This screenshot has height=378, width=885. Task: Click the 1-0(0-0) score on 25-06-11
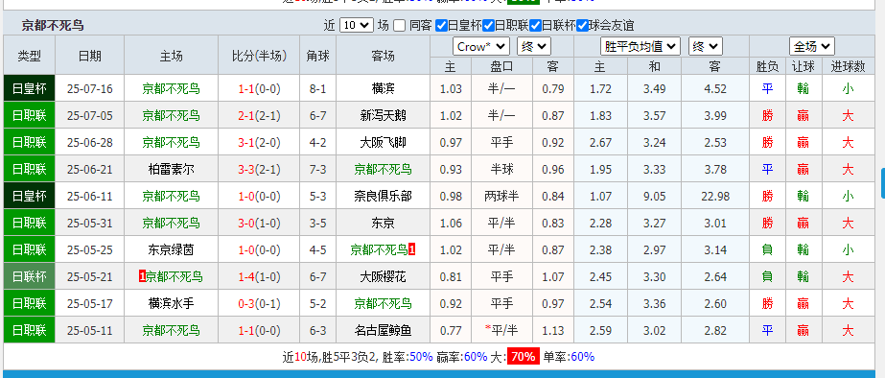coord(259,196)
